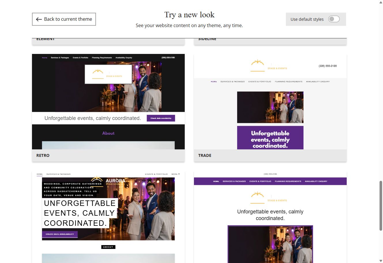Click the purple nav bar in bottom-right preview
383x263 pixels.
tap(270, 181)
